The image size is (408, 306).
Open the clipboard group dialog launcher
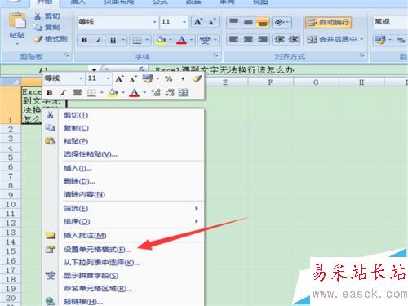(x=66, y=55)
